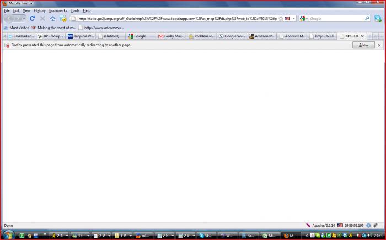The image size is (386, 240).
Task: Click the green quick-launch icon beside Start
Action: pos(22,236)
